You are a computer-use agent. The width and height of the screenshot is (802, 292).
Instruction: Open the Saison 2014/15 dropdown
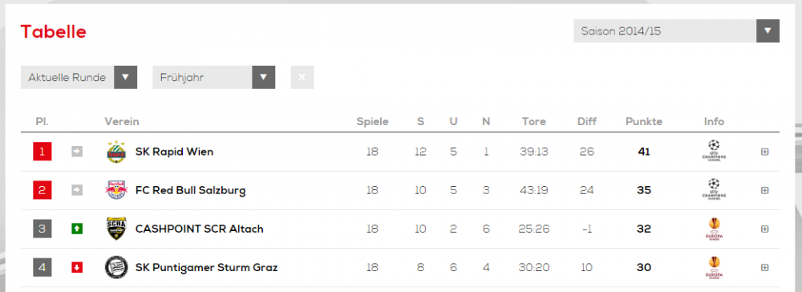(x=676, y=30)
